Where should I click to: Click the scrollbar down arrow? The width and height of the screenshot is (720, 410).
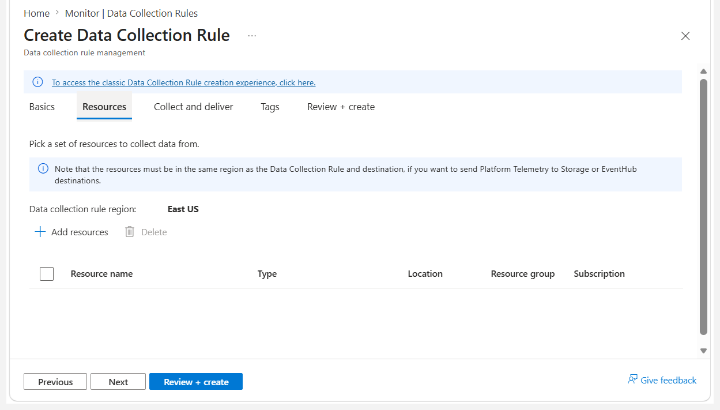tap(703, 351)
